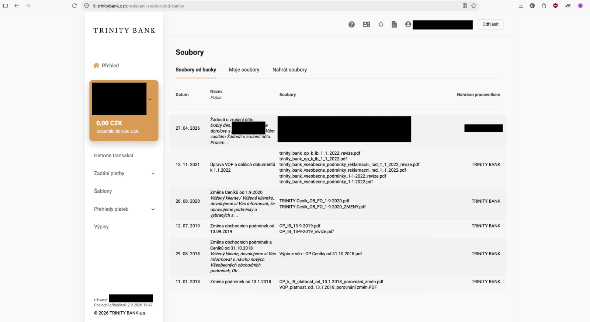Expand the Zadání platby menu chevron
Image resolution: width=590 pixels, height=322 pixels.
click(x=153, y=174)
